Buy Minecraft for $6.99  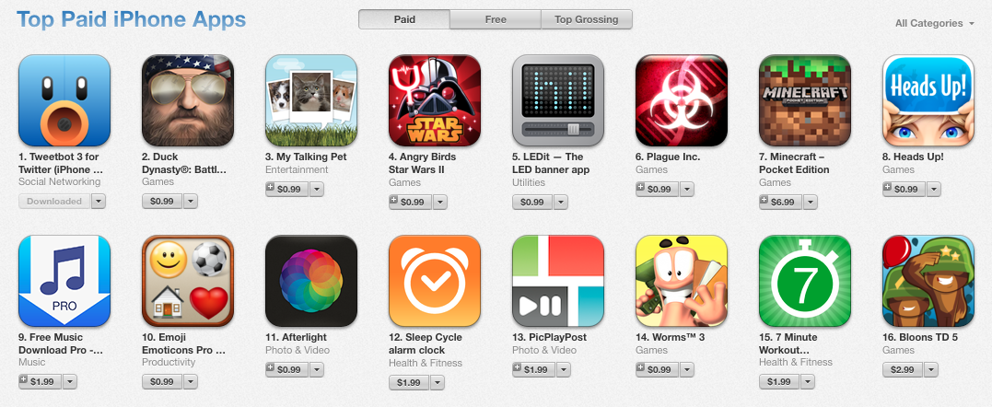(780, 203)
